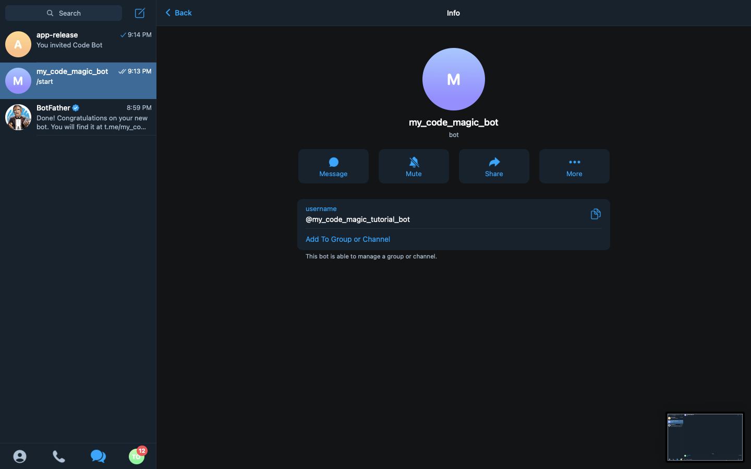Click the large bot profile avatar
The width and height of the screenshot is (751, 469).
point(454,79)
